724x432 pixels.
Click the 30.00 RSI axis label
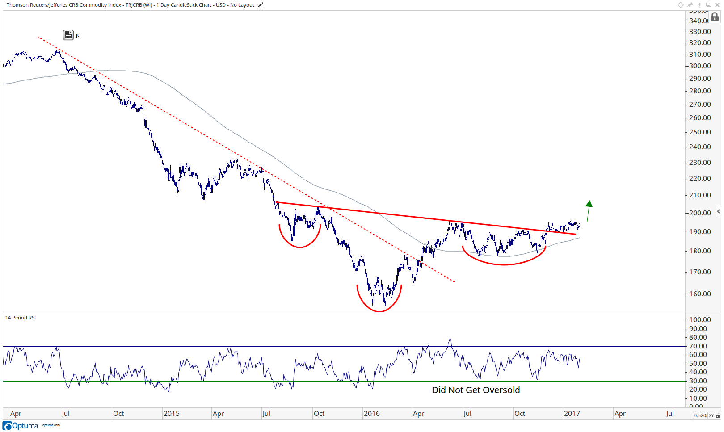click(x=698, y=381)
